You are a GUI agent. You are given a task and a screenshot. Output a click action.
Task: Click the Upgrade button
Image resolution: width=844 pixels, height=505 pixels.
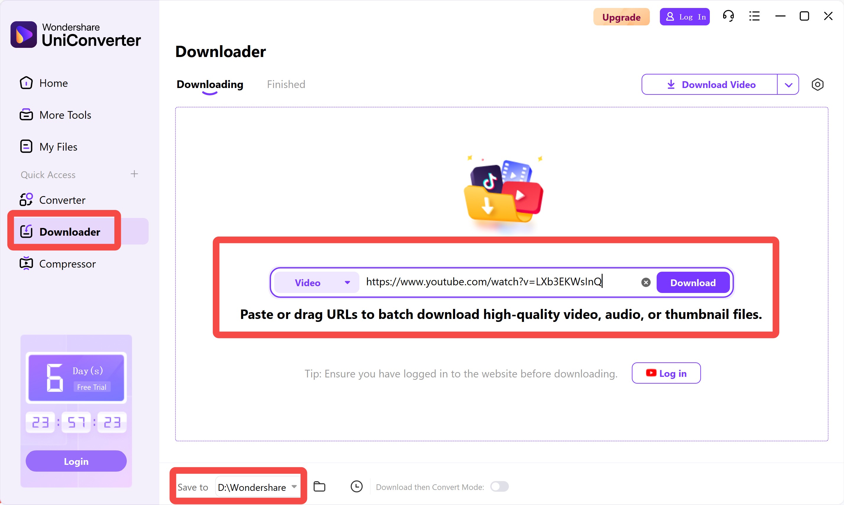tap(621, 17)
